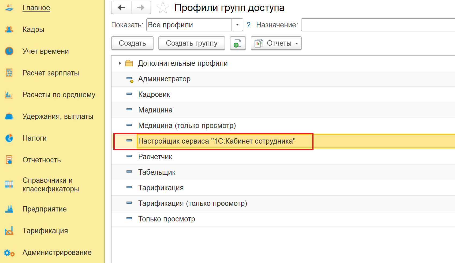Click the Отчетность document icon

tap(9, 160)
